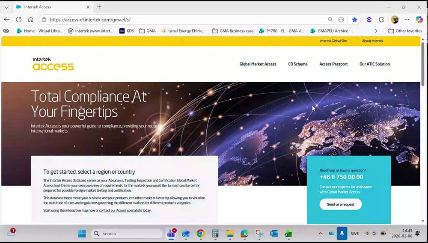Click the Wi-Fi network tray icon
428x243 pixels.
point(367,234)
